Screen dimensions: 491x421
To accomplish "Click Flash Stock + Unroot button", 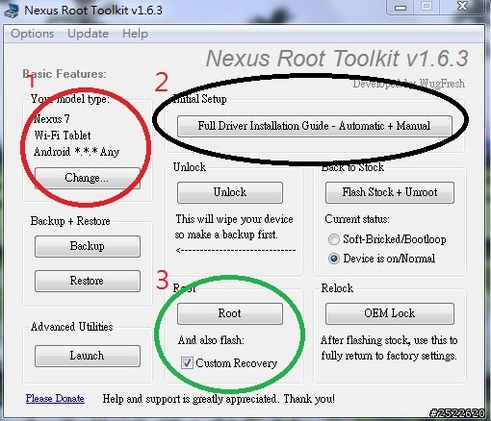I will point(390,192).
